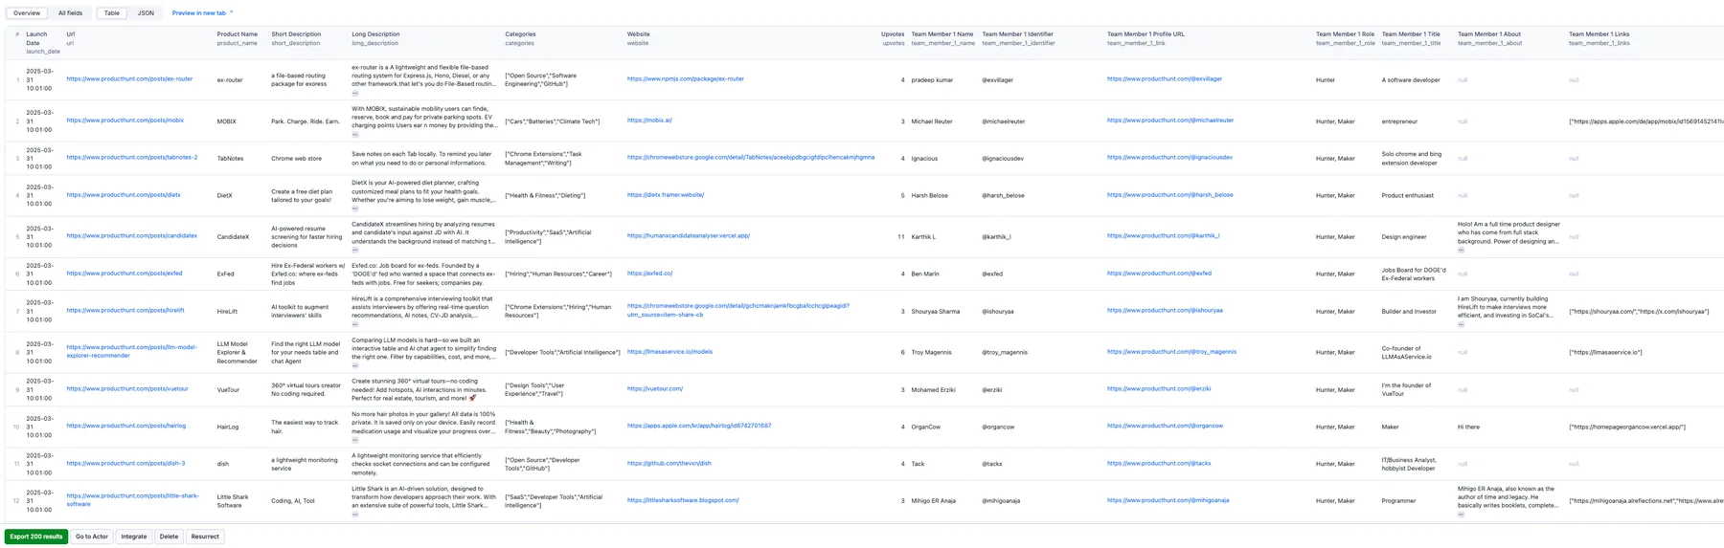Click Export 200 results button
Screen dimensions: 1724x548
(x=36, y=537)
